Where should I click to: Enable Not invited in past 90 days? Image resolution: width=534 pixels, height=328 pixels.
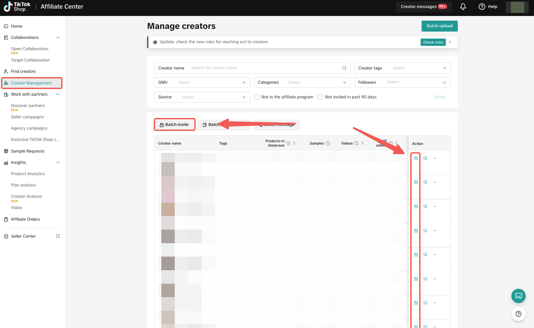click(x=320, y=97)
